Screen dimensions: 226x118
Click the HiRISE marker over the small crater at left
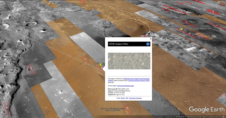[x=31, y=68]
